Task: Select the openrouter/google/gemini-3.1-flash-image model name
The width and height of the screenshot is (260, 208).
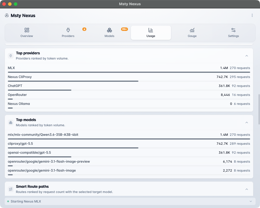Action: (42, 170)
